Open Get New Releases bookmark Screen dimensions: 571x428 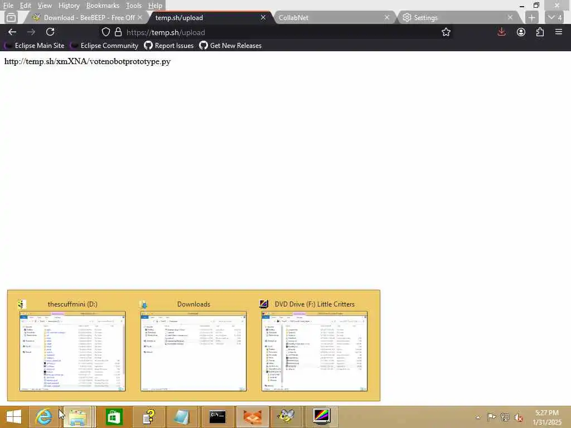[x=230, y=46]
